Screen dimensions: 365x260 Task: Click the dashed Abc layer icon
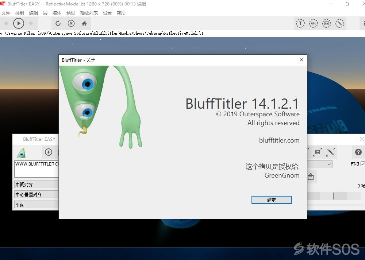tap(314, 23)
